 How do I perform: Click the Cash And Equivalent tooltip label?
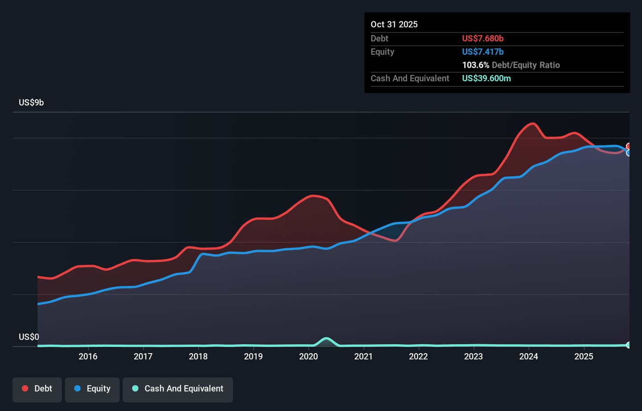tap(410, 78)
